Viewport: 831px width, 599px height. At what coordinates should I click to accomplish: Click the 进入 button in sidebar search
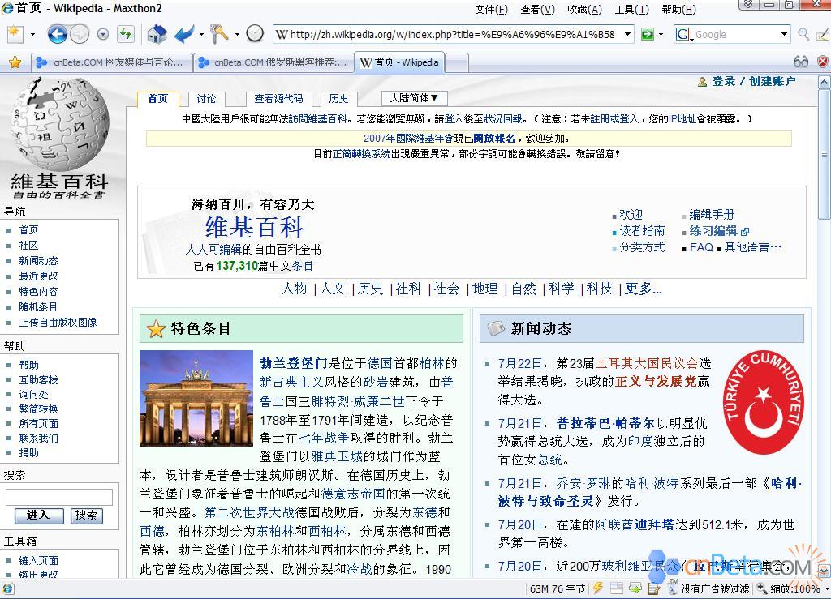click(x=37, y=515)
